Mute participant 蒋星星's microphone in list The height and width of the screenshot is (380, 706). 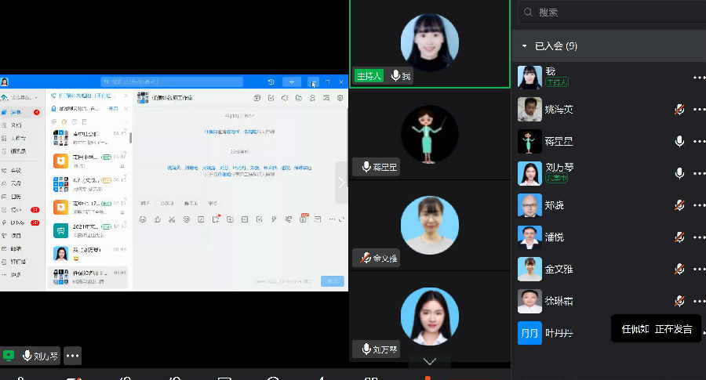point(679,141)
